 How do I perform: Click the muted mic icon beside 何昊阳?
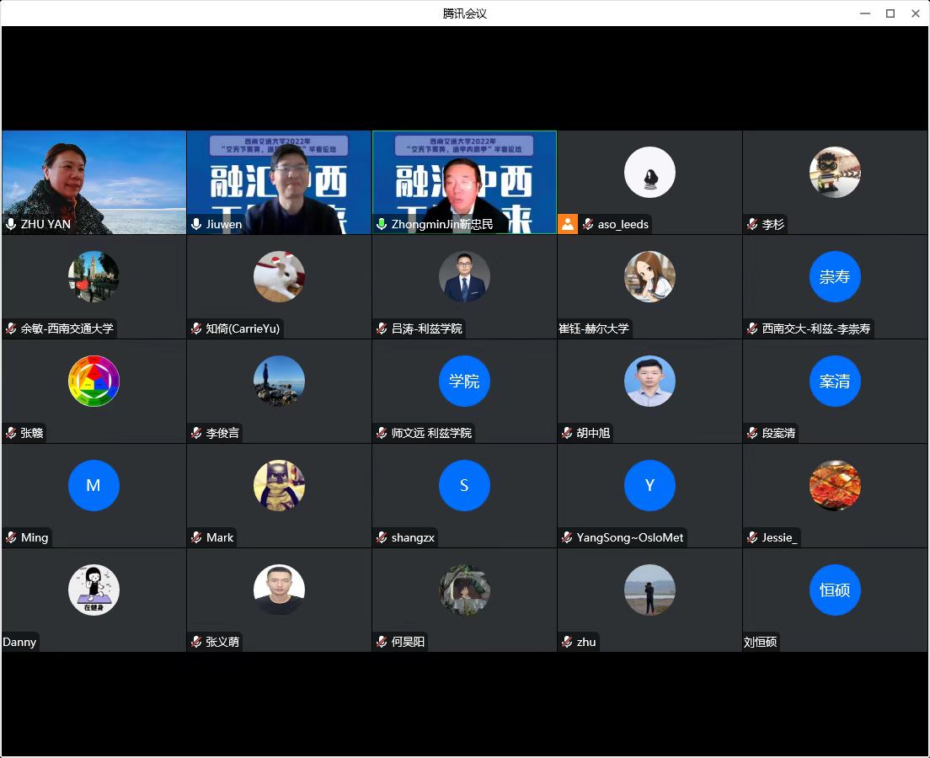click(382, 642)
